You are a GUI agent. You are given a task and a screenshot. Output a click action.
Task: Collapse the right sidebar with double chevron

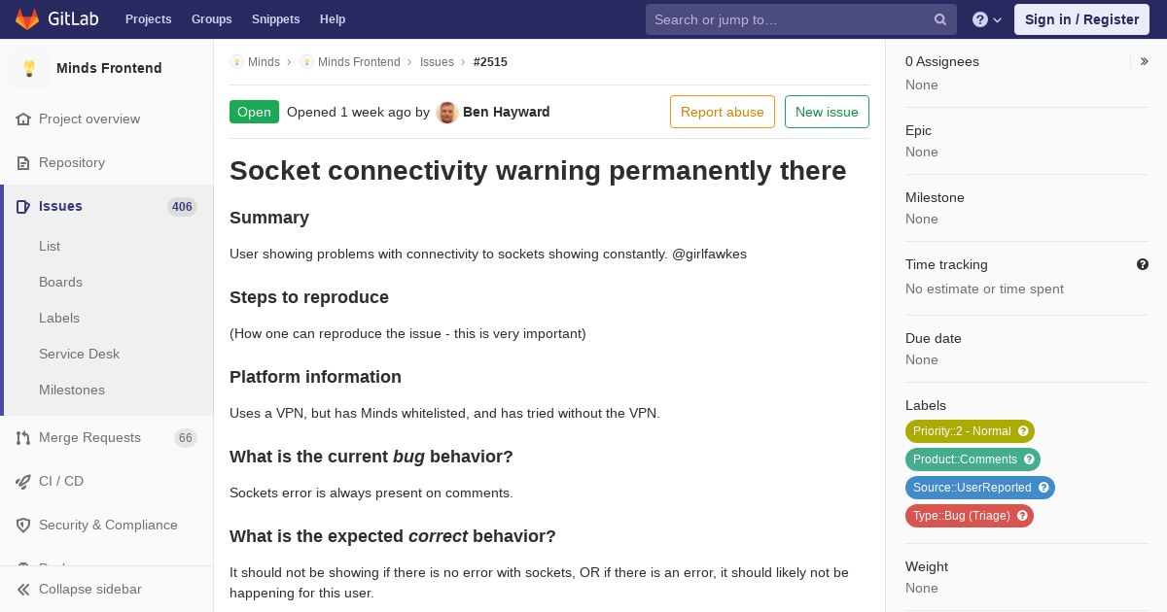pyautogui.click(x=1144, y=61)
